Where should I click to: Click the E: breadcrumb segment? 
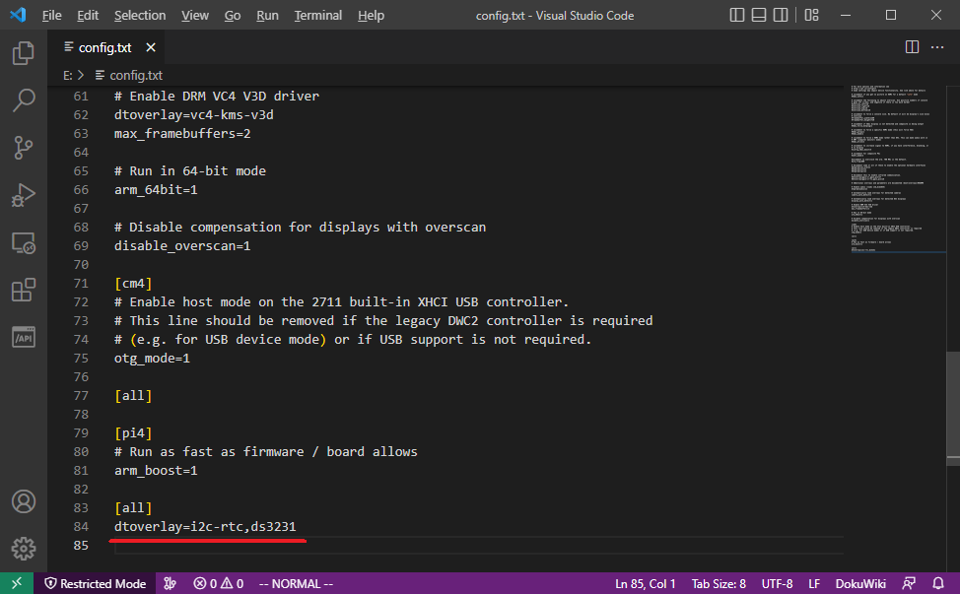pyautogui.click(x=67, y=75)
